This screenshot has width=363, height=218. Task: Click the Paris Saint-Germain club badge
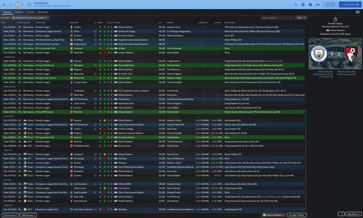(71, 209)
